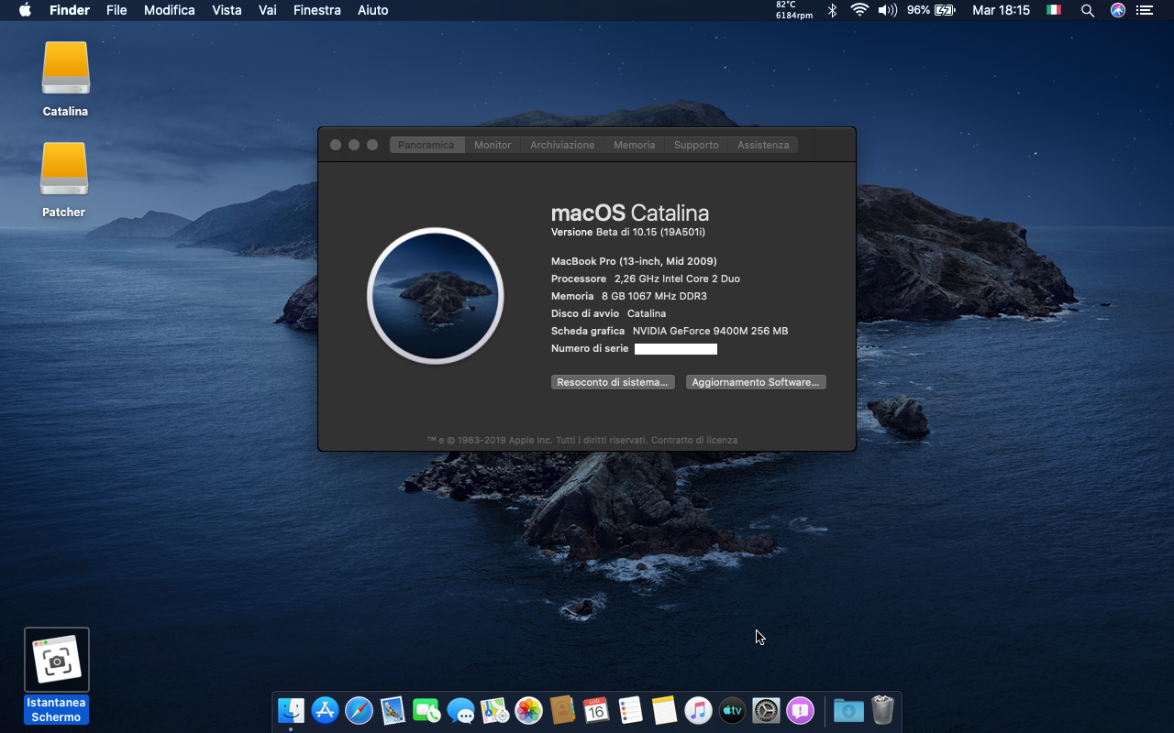The height and width of the screenshot is (733, 1174).
Task: Select the Patcher drive on the desktop
Action: (64, 180)
